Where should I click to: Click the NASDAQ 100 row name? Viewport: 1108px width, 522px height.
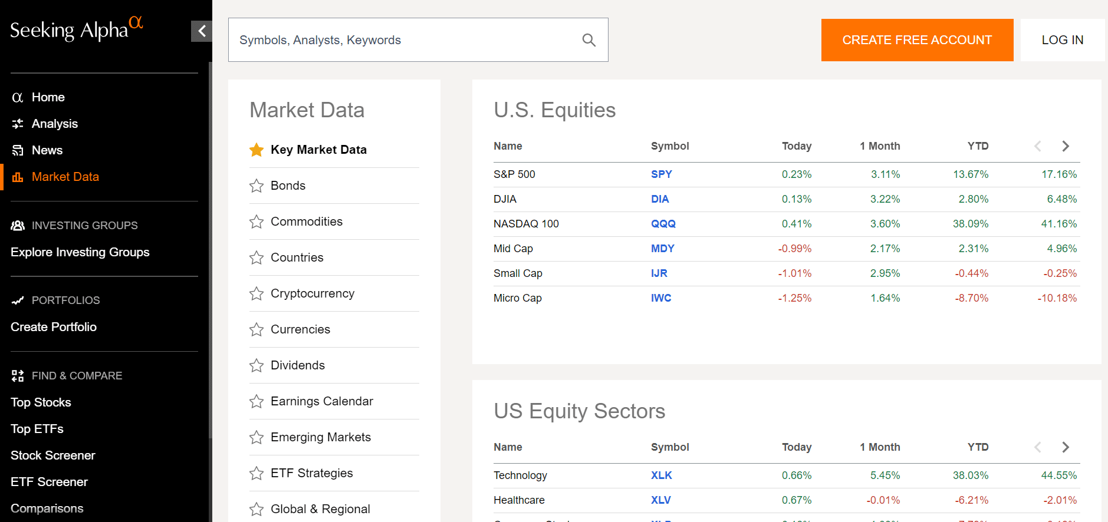pos(526,224)
